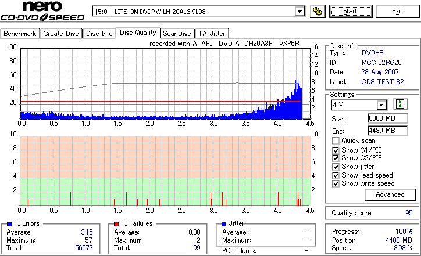Open the drive selection dropdown arrow
Image resolution: width=421 pixels, height=256 pixels.
coord(299,12)
